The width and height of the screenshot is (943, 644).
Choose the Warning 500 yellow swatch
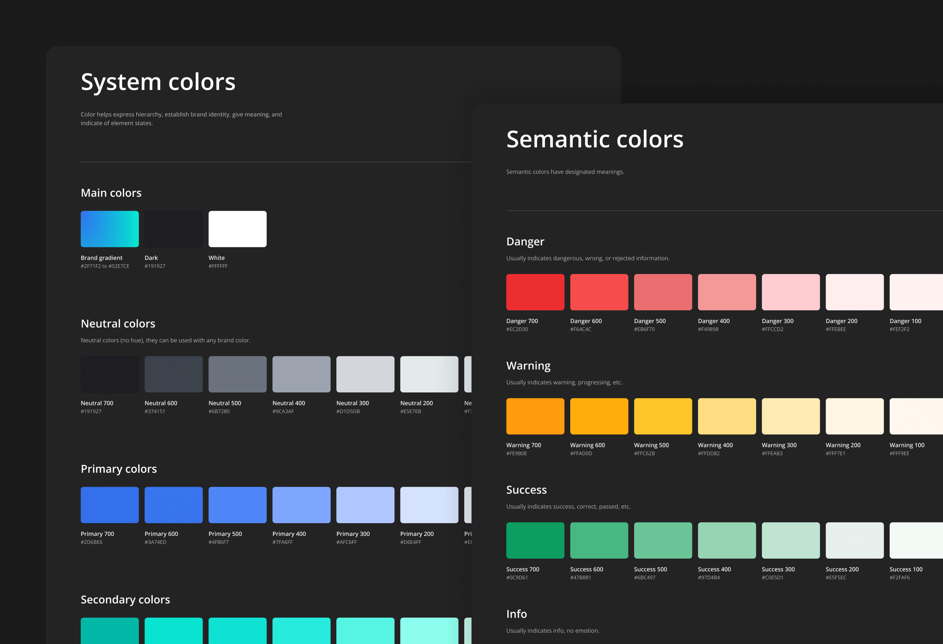tap(663, 416)
